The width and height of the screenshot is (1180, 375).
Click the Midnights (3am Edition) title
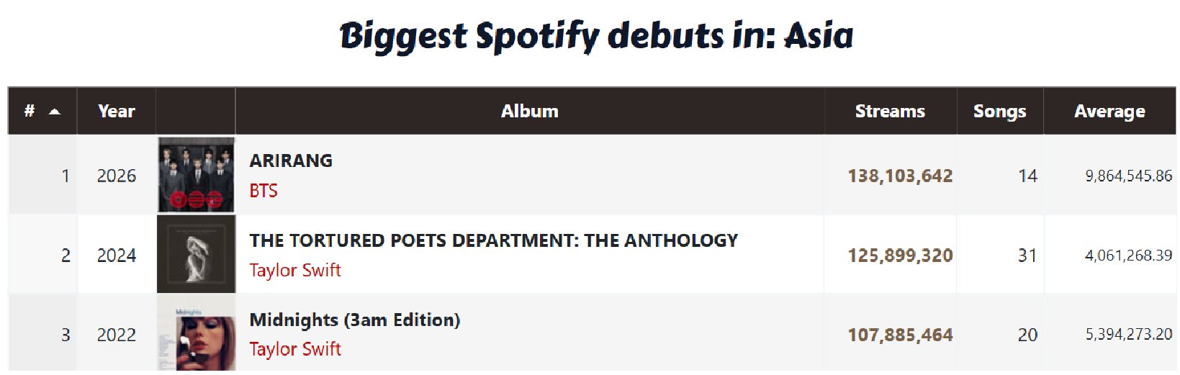pos(355,320)
